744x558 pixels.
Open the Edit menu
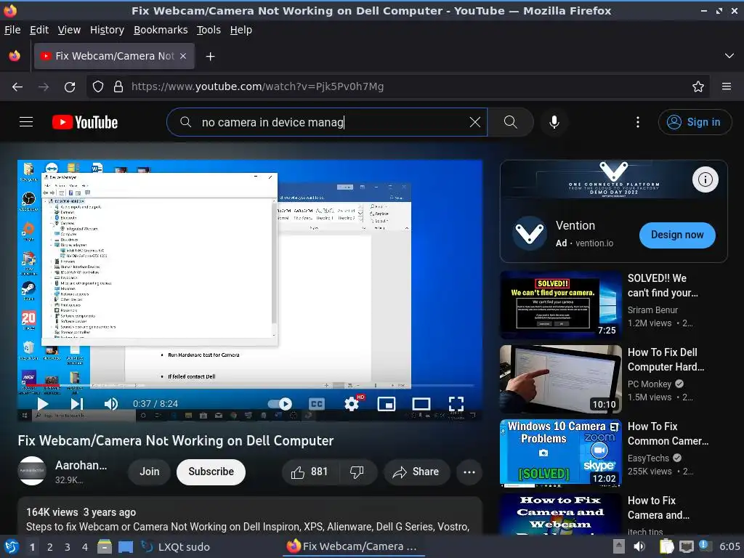[x=39, y=30]
